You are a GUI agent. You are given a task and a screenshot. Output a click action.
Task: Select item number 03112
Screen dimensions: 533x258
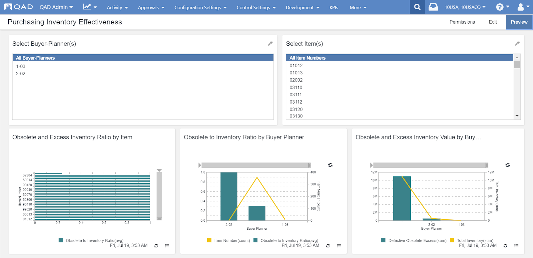coord(400,102)
